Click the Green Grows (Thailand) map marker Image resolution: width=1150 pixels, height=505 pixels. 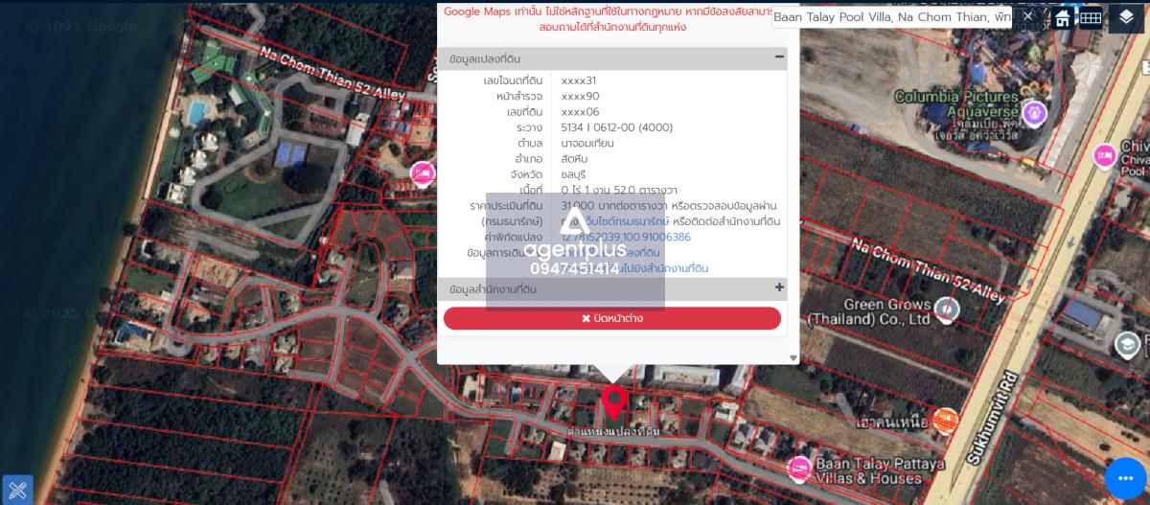click(x=947, y=309)
